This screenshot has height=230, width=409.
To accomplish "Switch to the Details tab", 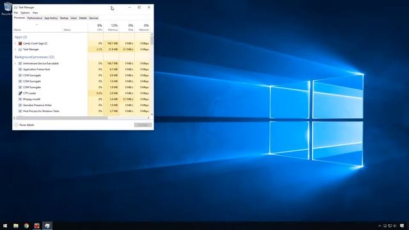I will (83, 18).
